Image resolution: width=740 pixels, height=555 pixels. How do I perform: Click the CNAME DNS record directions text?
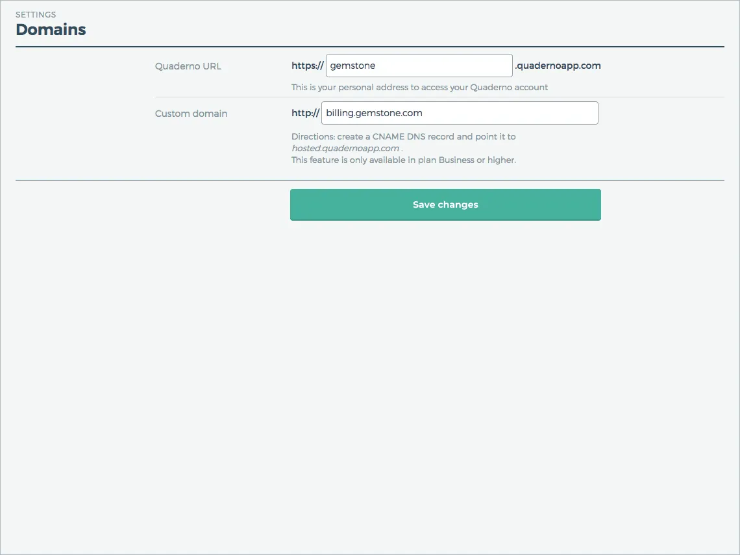point(403,136)
